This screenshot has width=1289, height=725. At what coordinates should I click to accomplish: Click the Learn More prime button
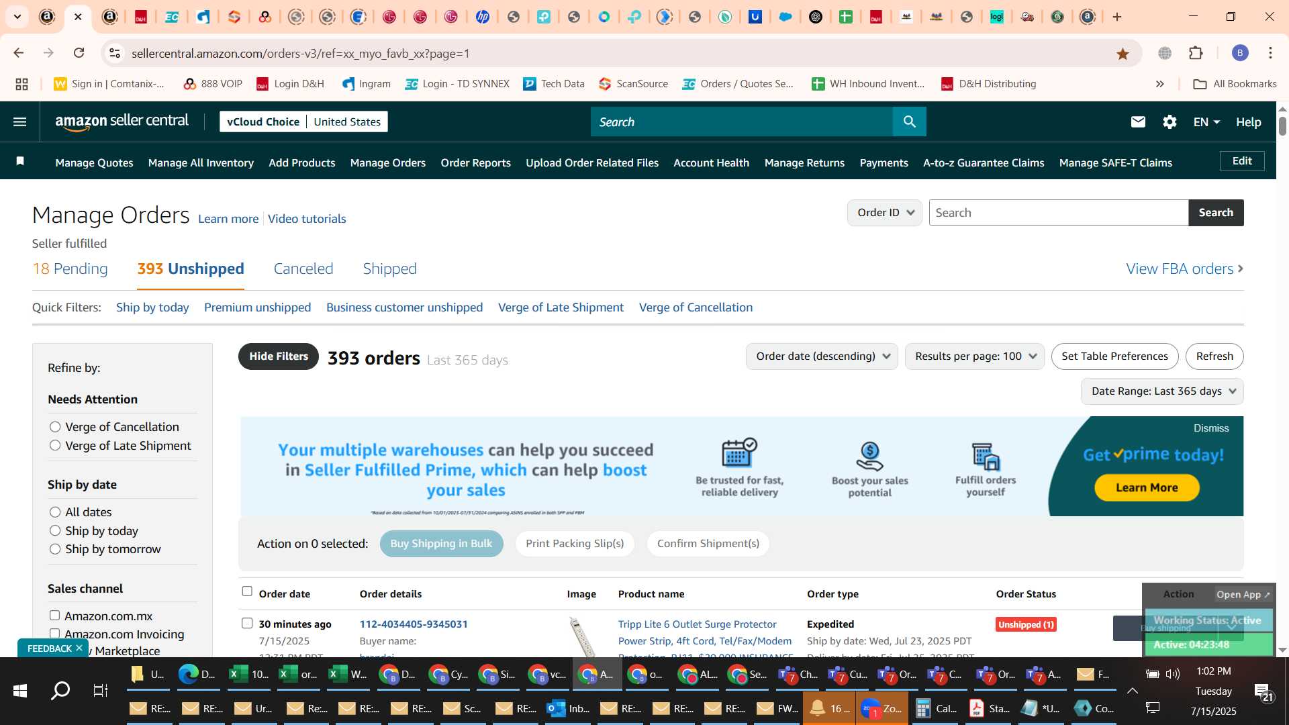(x=1147, y=488)
